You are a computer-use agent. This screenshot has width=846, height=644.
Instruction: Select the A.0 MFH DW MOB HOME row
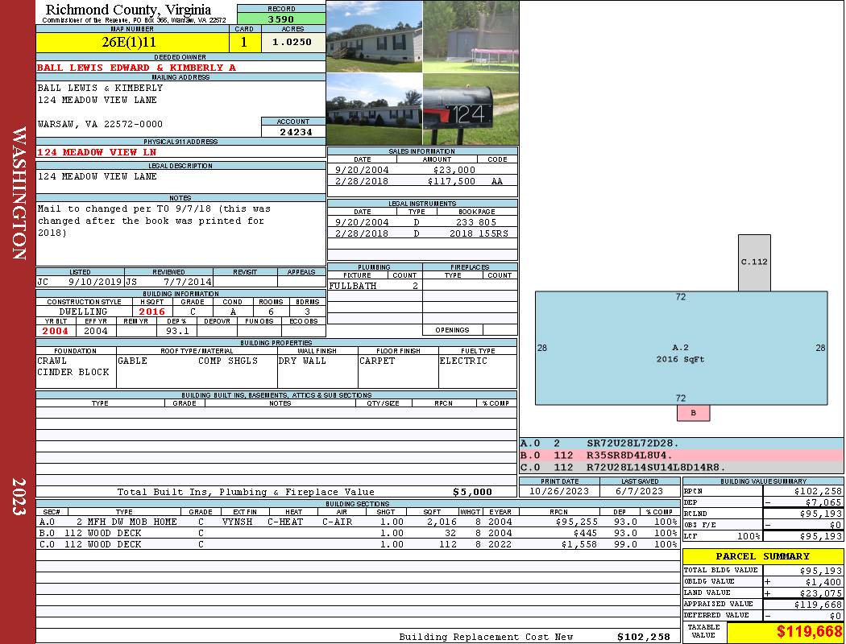click(x=358, y=522)
